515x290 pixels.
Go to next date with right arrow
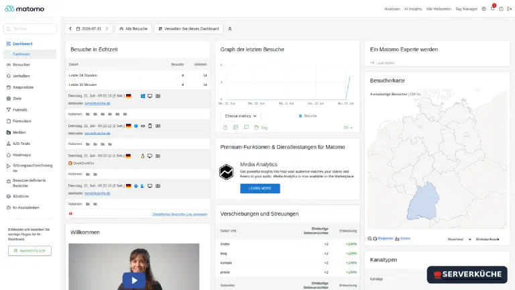(107, 29)
